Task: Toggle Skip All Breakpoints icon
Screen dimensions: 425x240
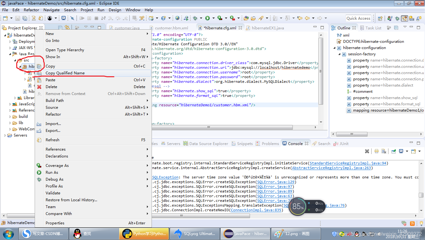Action: (72, 18)
